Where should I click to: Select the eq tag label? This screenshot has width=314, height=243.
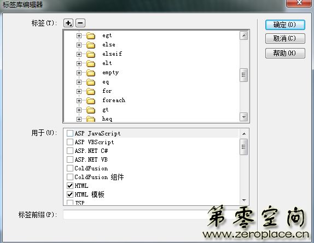click(106, 82)
